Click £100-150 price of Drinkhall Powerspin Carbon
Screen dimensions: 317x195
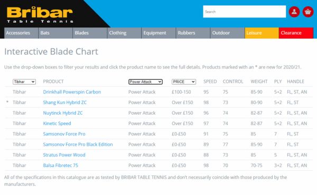(x=181, y=92)
